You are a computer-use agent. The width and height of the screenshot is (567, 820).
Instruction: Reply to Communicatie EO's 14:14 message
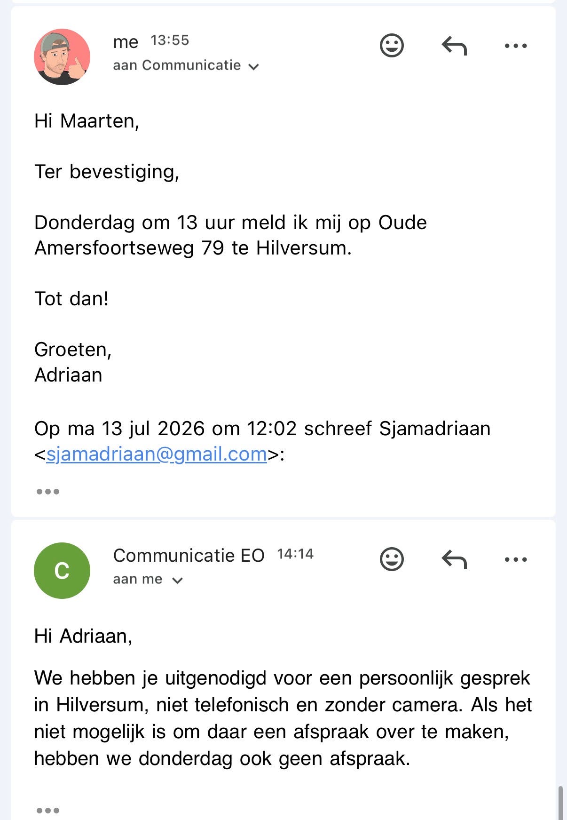(454, 559)
